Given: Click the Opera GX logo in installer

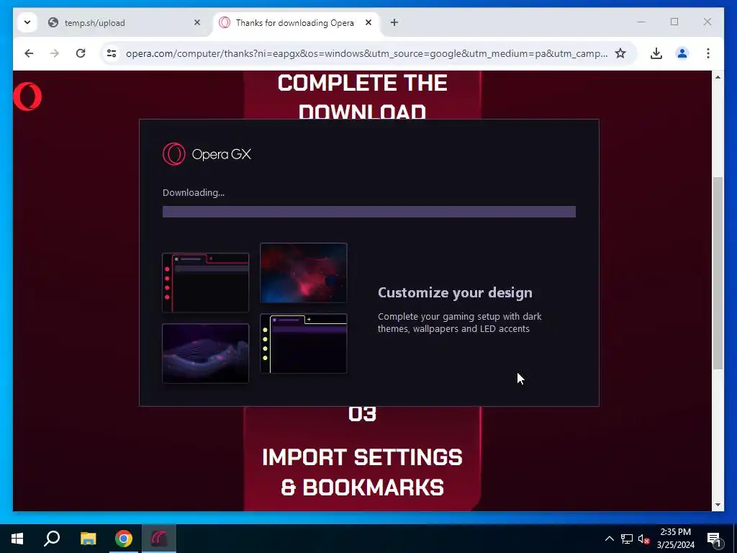Looking at the screenshot, I should tap(207, 154).
